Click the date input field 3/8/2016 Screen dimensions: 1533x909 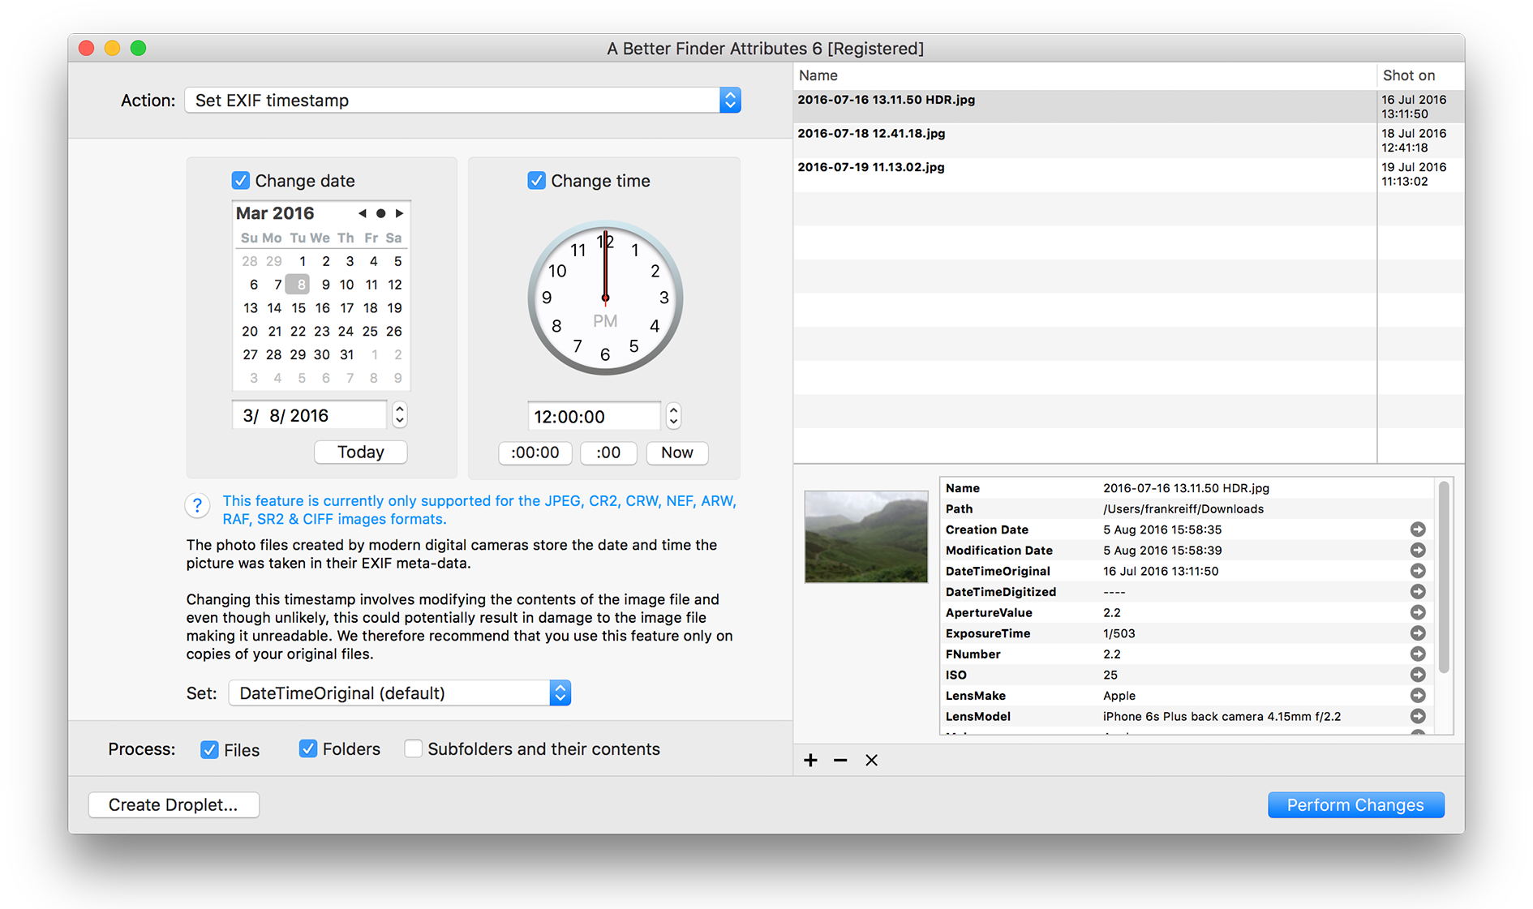click(309, 415)
